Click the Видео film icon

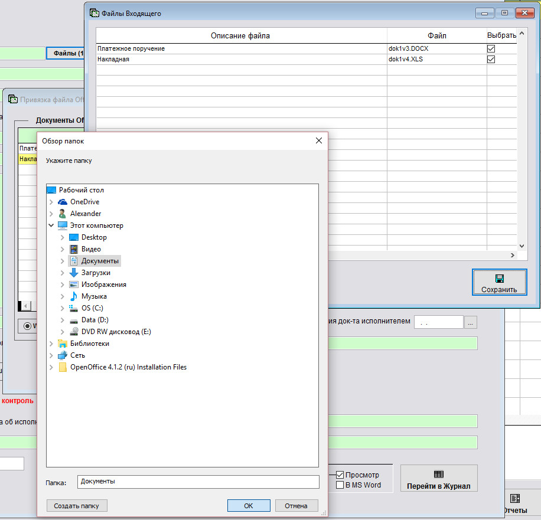pos(73,249)
